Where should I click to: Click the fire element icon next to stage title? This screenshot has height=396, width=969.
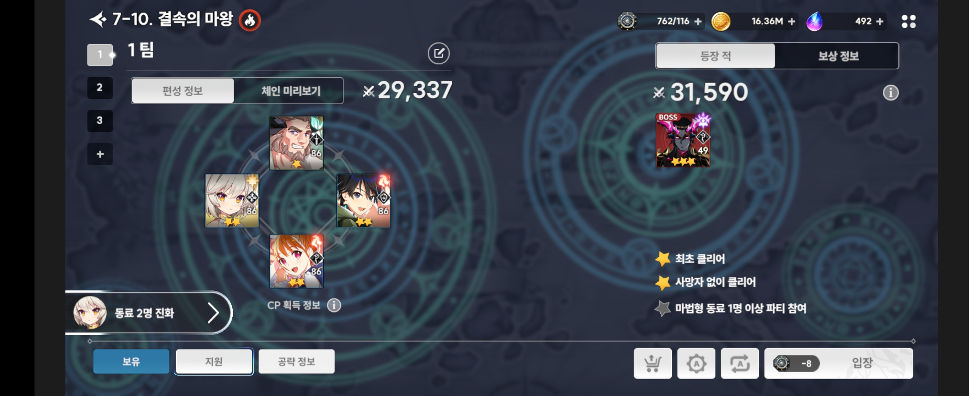coord(249,20)
